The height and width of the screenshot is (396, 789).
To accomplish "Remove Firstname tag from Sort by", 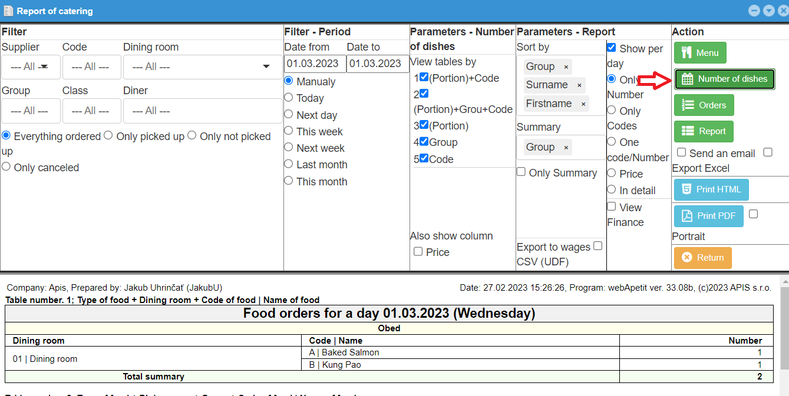I will pos(583,104).
